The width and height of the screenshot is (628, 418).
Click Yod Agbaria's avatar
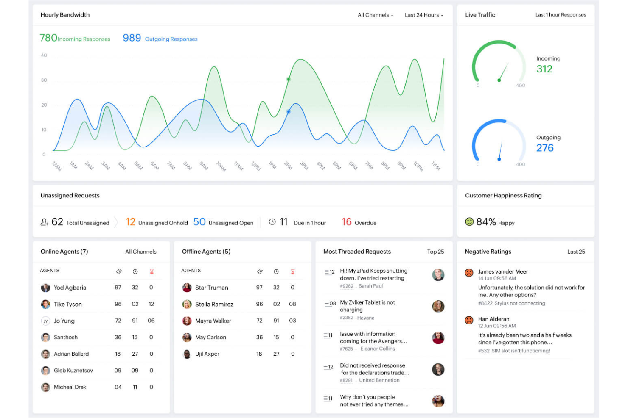click(45, 288)
